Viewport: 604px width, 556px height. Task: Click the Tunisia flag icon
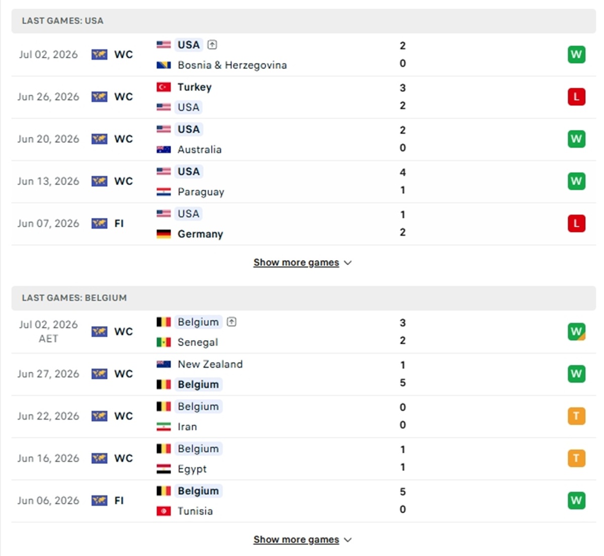pos(164,511)
